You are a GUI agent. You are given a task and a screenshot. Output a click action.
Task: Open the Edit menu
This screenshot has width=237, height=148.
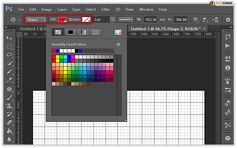point(33,9)
